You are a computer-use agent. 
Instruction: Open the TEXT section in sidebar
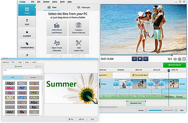click(27, 22)
